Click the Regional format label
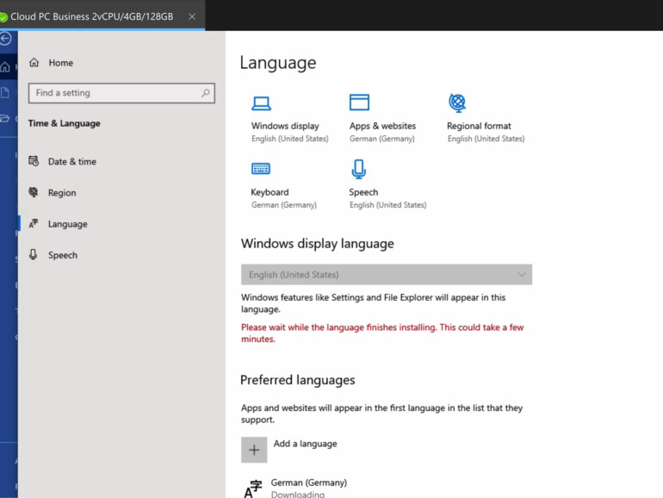 click(479, 126)
